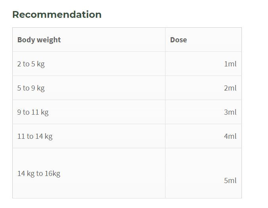Click the 2 to 5 kg cell
268x208 pixels.
[x=89, y=64]
